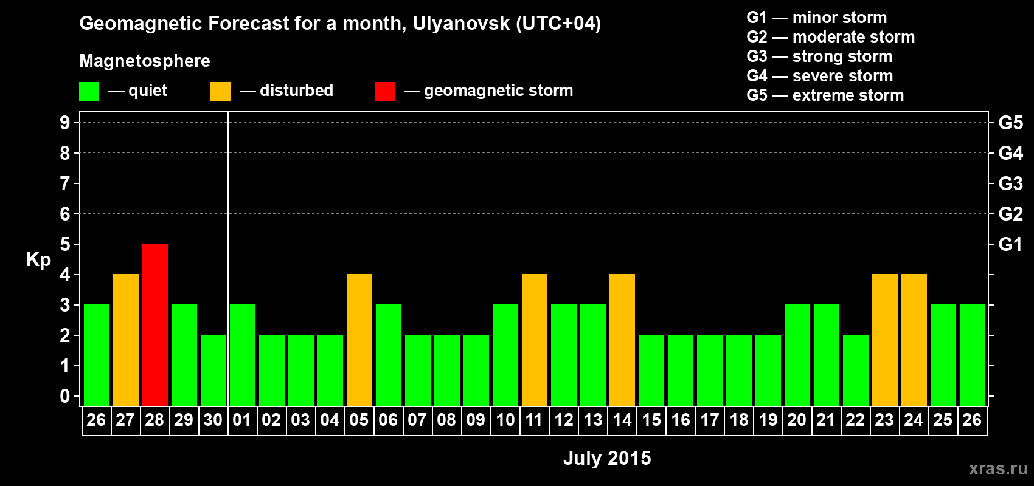Click the green bar for day 30
The image size is (1034, 486).
coord(213,370)
